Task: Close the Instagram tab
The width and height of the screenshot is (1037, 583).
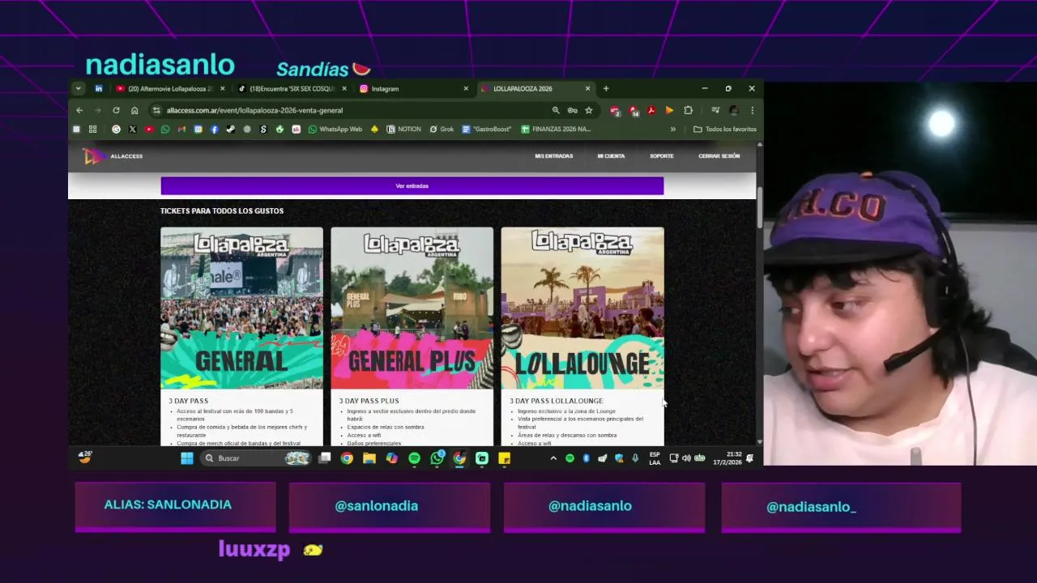Action: (x=466, y=88)
